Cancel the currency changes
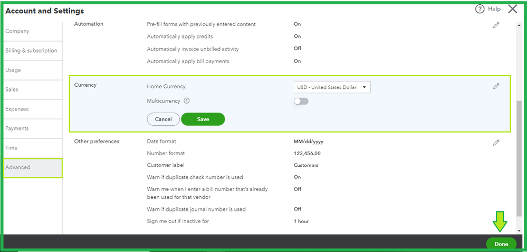 pyautogui.click(x=164, y=119)
